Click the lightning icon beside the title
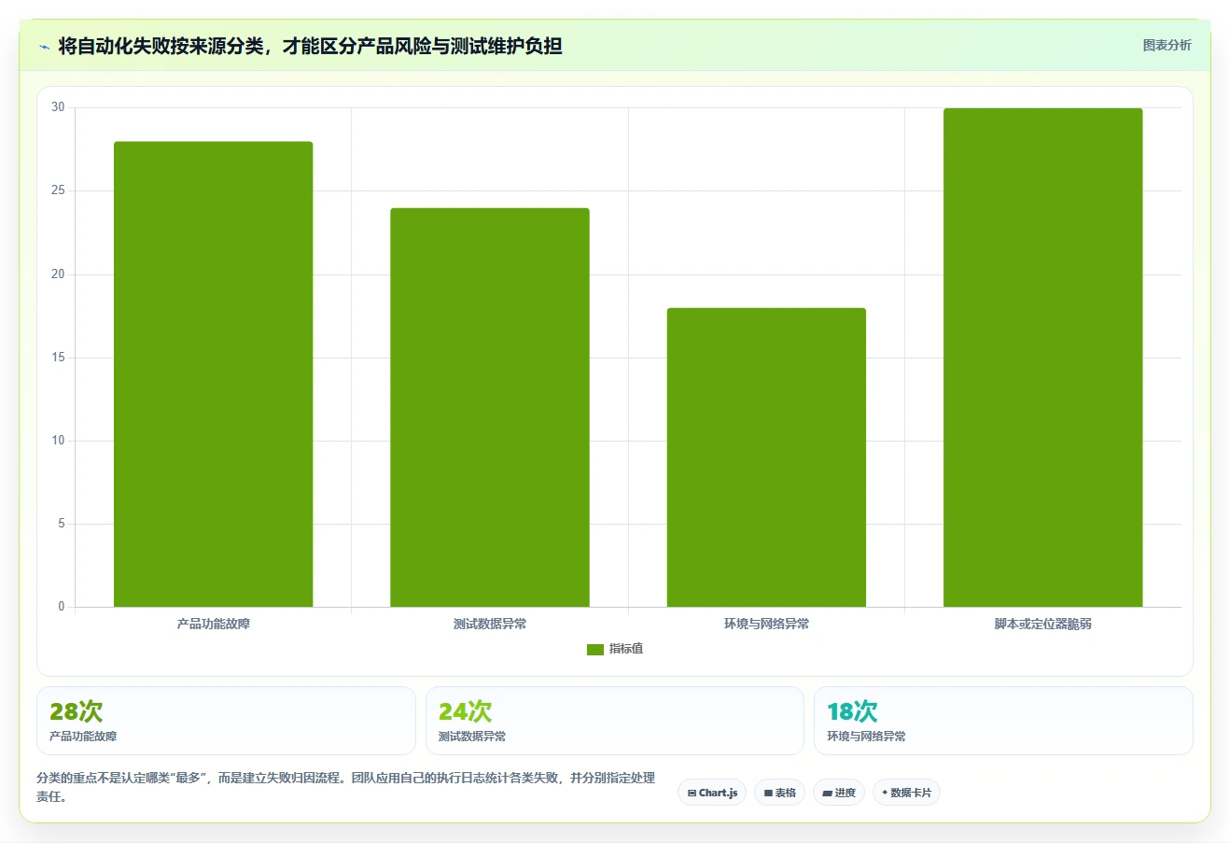 click(44, 47)
